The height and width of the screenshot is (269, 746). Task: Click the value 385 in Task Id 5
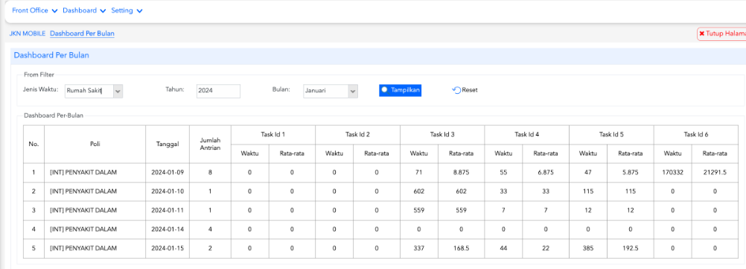pyautogui.click(x=587, y=249)
